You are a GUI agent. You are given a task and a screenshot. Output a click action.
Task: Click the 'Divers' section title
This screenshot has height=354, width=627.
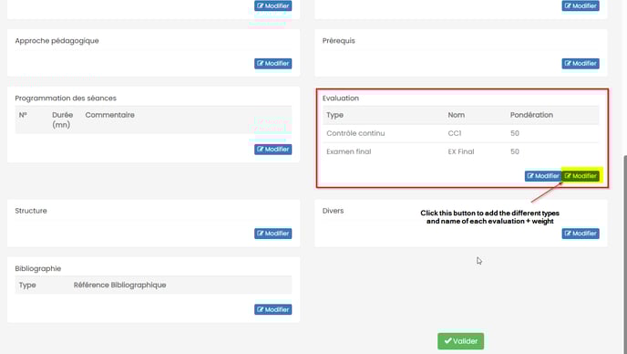click(334, 211)
